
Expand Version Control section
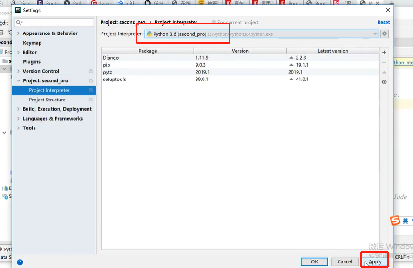click(x=18, y=71)
